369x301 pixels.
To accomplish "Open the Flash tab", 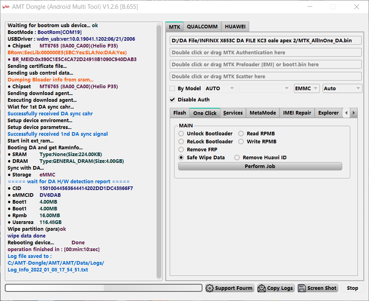I will tap(180, 113).
